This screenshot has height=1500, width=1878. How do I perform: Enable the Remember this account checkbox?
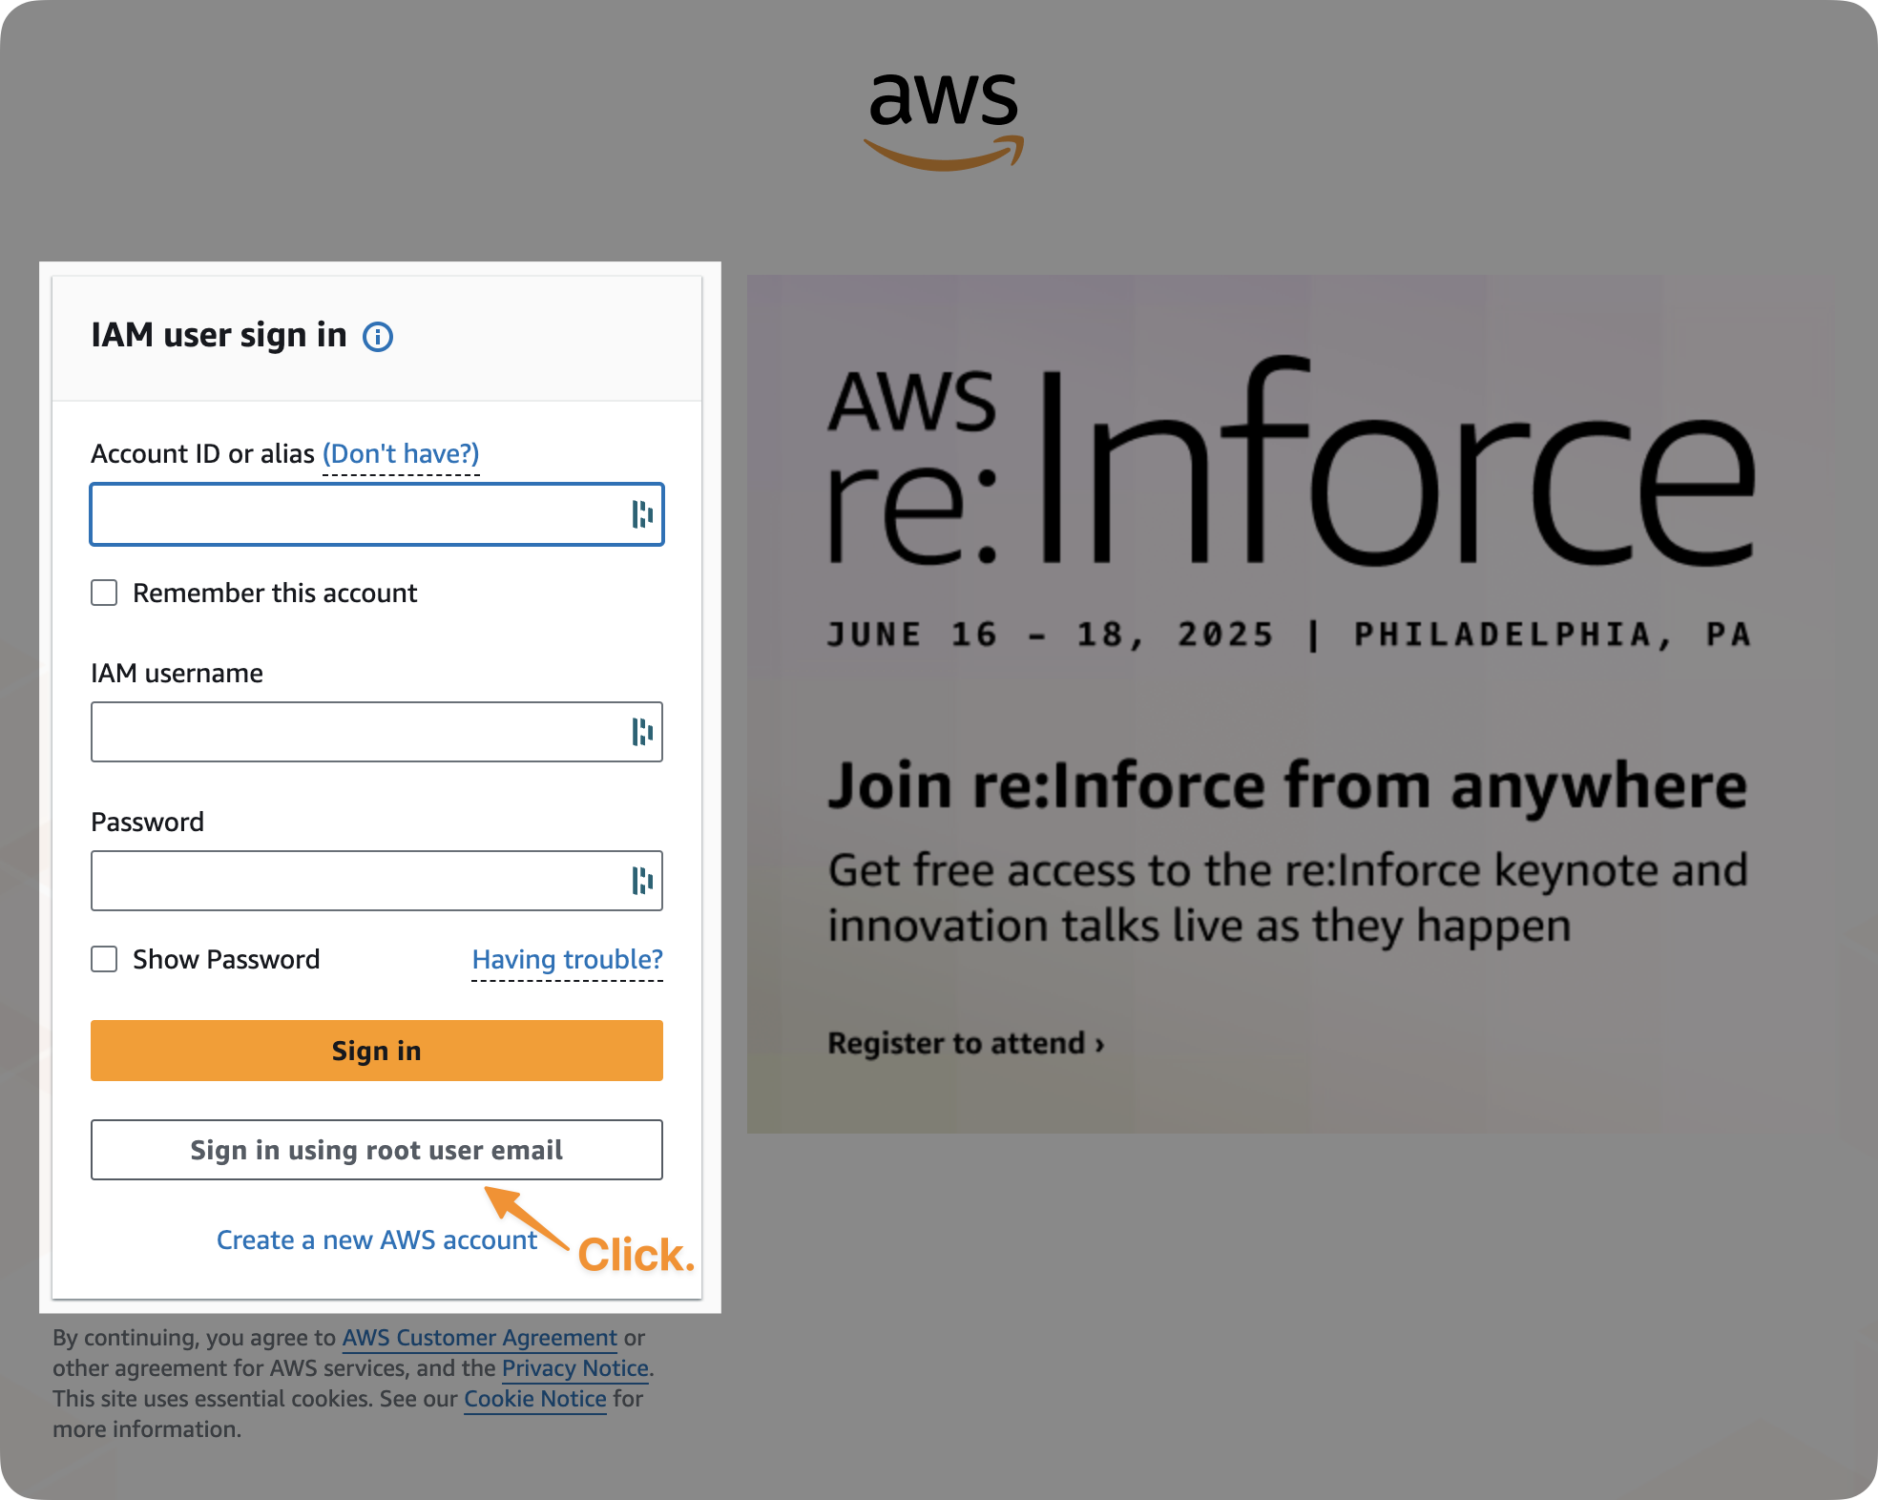[103, 593]
